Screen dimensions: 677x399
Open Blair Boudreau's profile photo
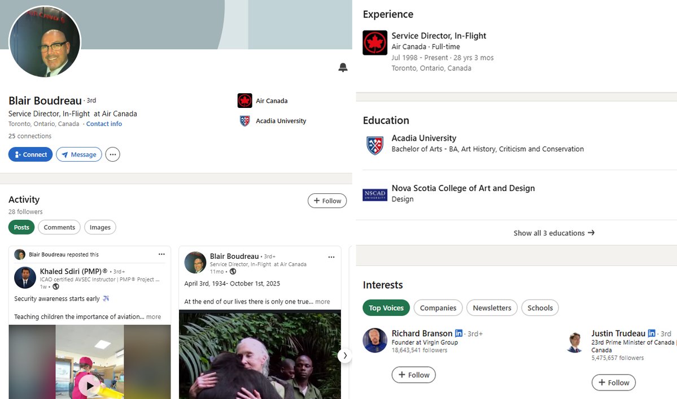[45, 41]
